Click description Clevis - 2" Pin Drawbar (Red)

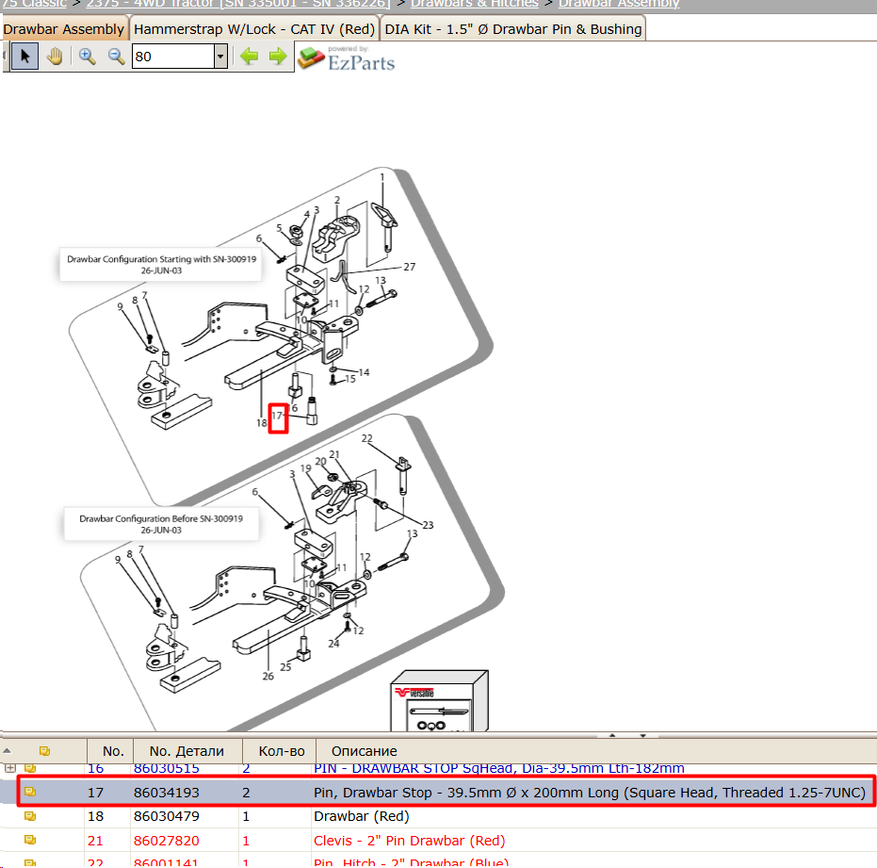[x=410, y=841]
